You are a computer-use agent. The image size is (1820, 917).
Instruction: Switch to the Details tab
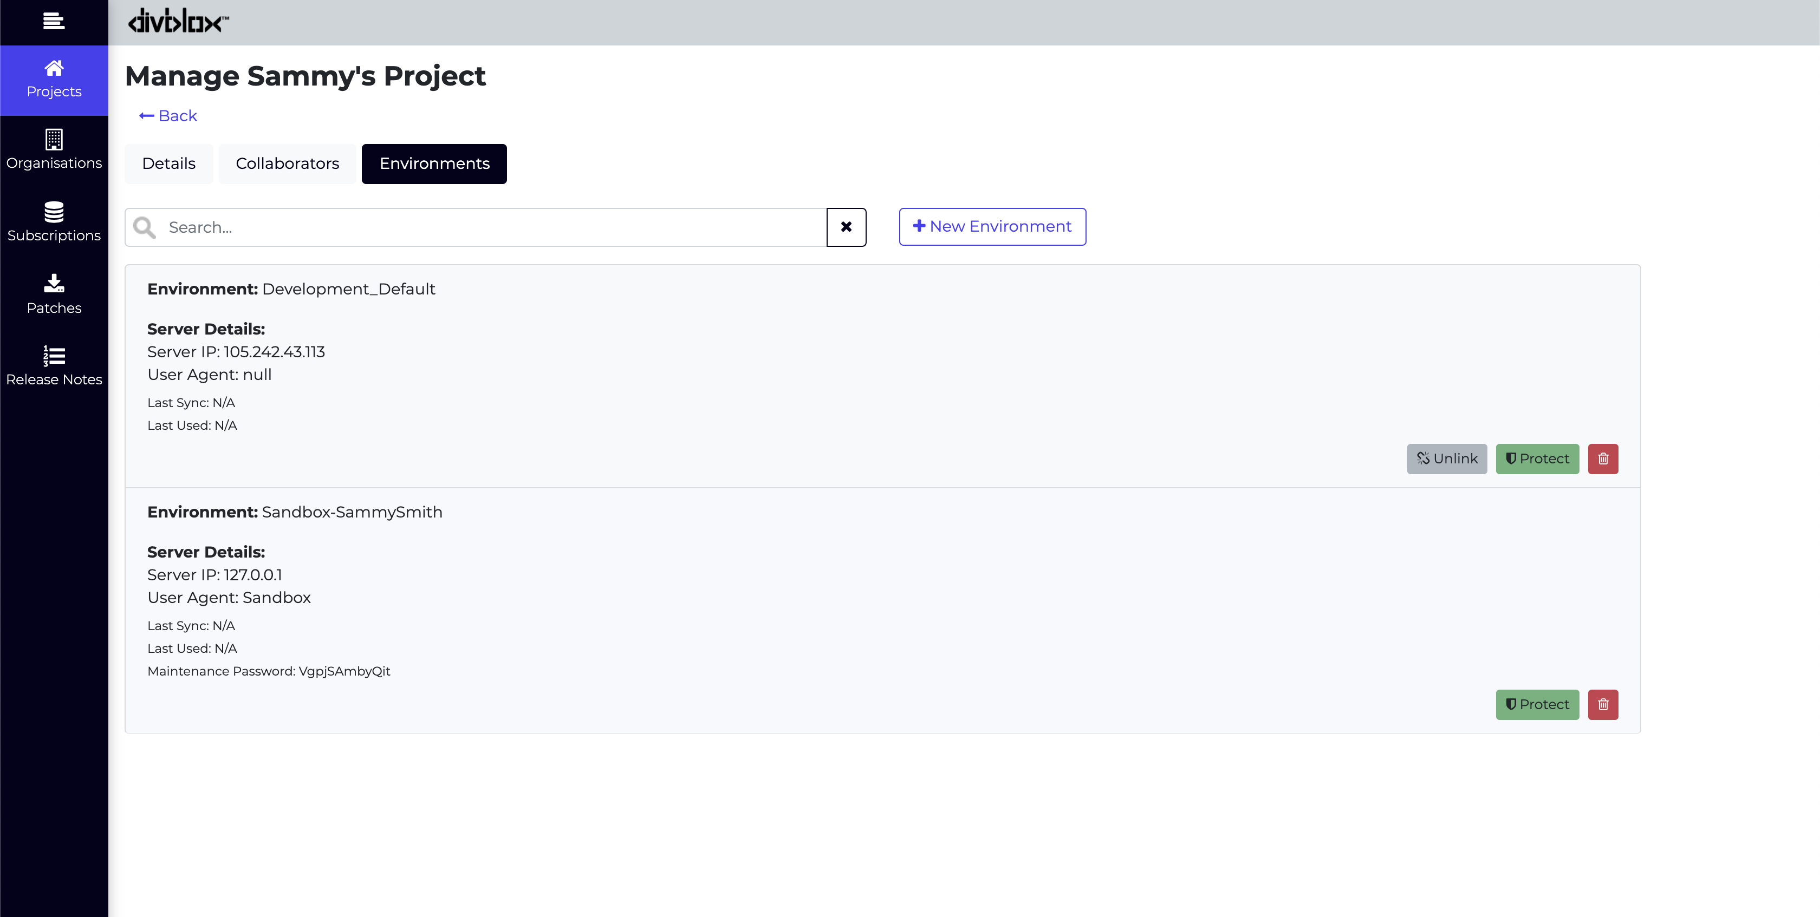pyautogui.click(x=170, y=163)
